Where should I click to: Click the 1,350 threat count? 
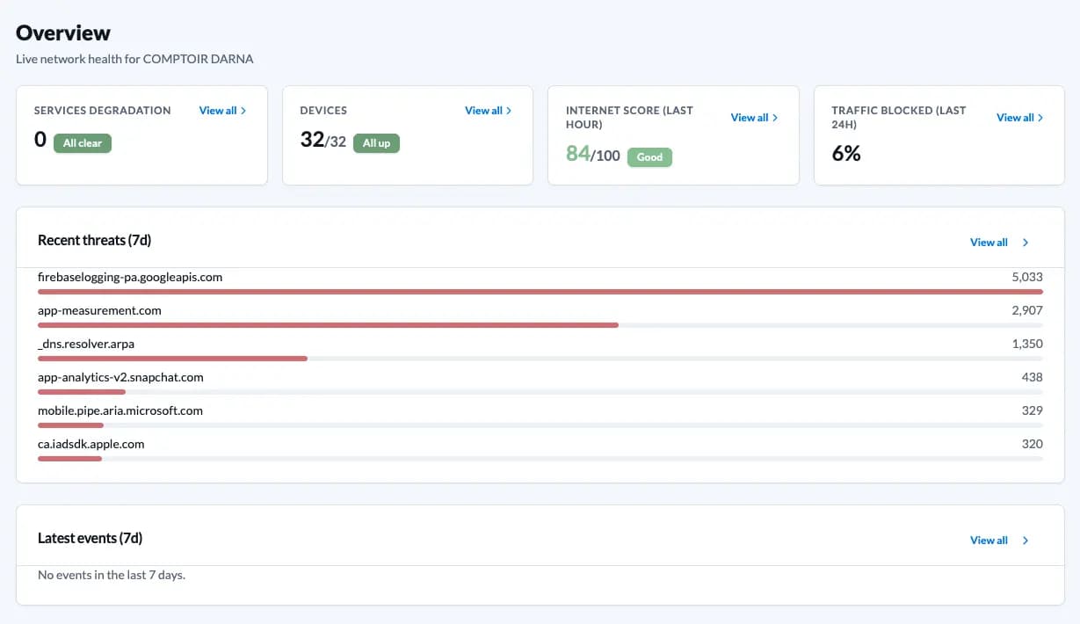pyautogui.click(x=1027, y=344)
